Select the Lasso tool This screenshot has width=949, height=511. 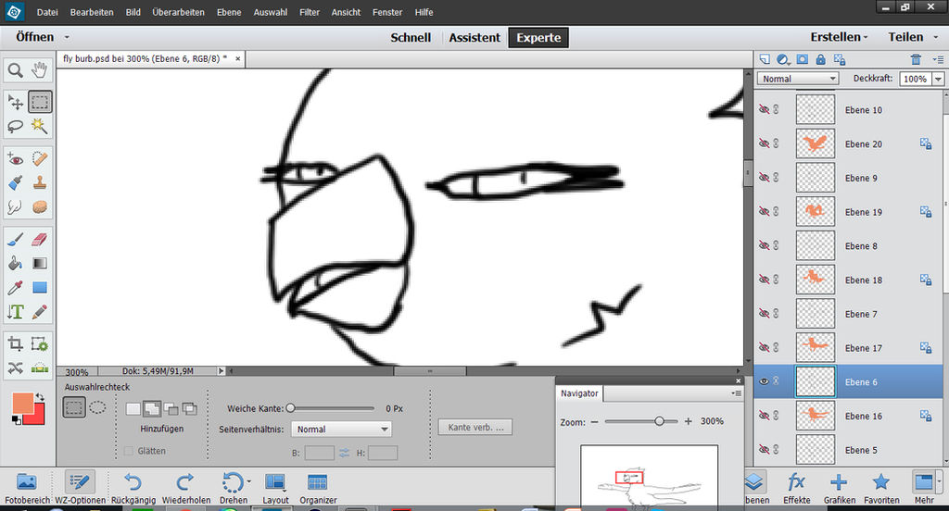(15, 127)
